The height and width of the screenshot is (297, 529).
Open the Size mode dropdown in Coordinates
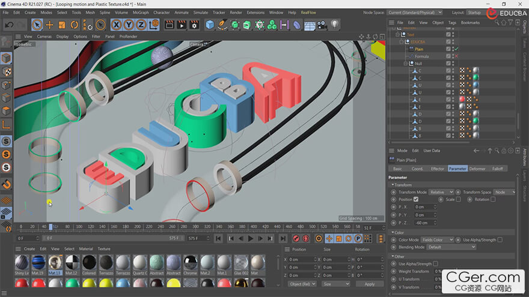pyautogui.click(x=335, y=284)
